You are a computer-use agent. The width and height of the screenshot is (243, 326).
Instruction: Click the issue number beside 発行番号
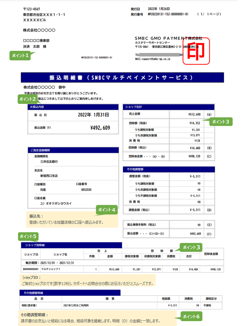168,14
